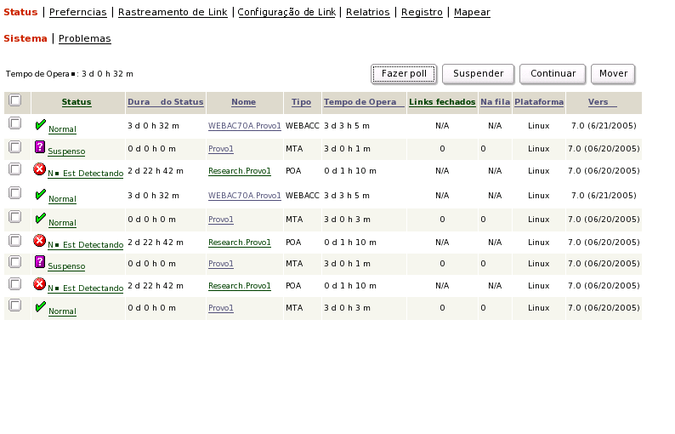Open the Relatrios navigation link
This screenshot has height=434, width=675.
[x=367, y=12]
